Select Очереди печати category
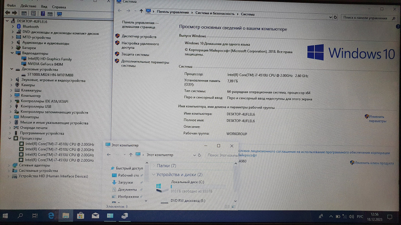The height and width of the screenshot is (225, 401). 34,127
